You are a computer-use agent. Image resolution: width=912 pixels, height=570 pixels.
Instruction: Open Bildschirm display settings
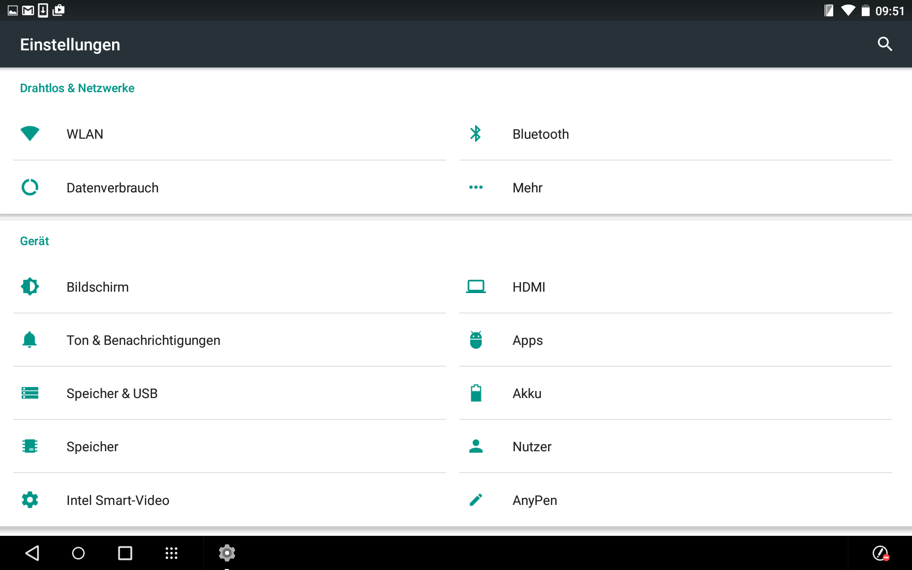point(229,287)
